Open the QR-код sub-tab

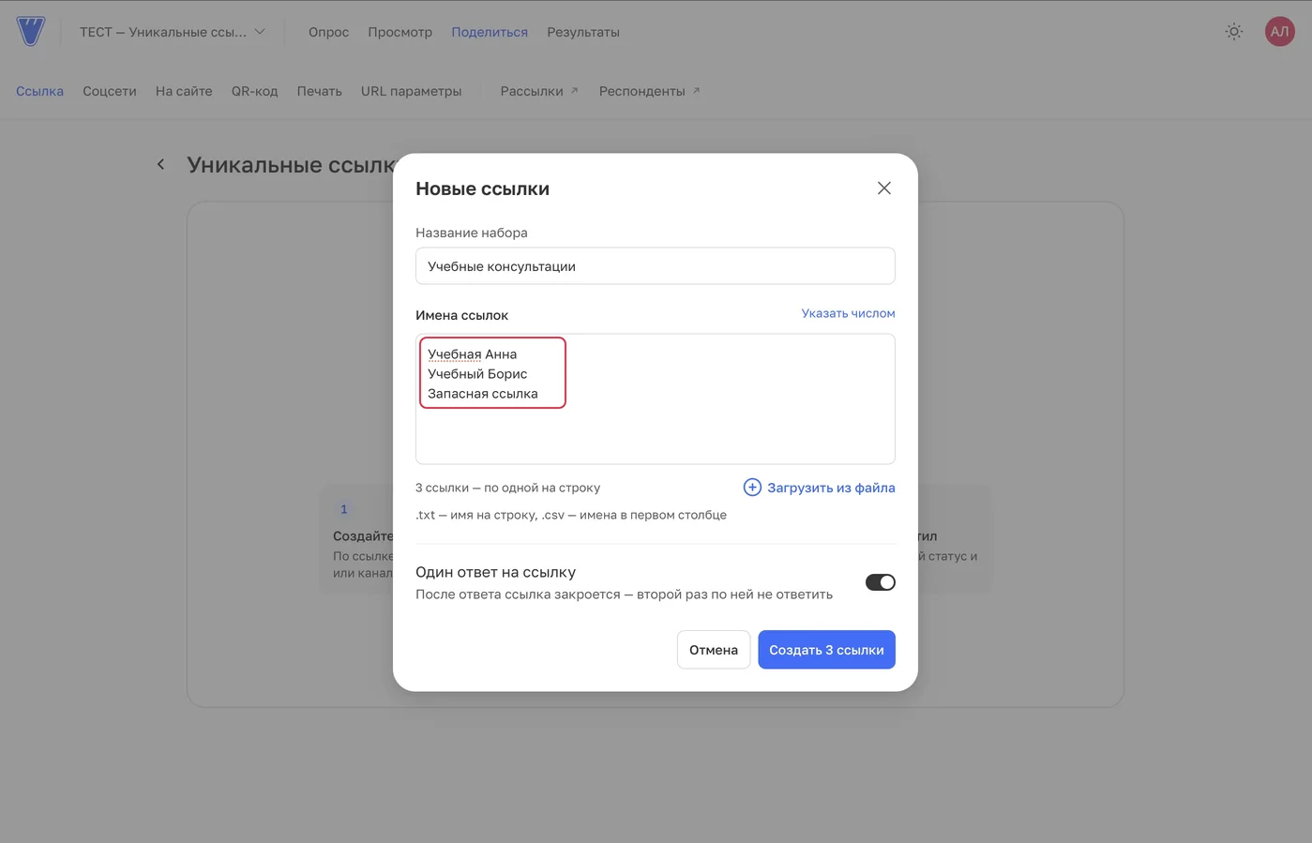[255, 91]
